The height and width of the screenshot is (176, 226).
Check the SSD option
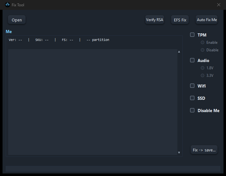192,98
